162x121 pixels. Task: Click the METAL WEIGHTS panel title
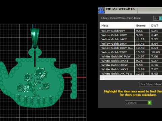tap(120, 9)
